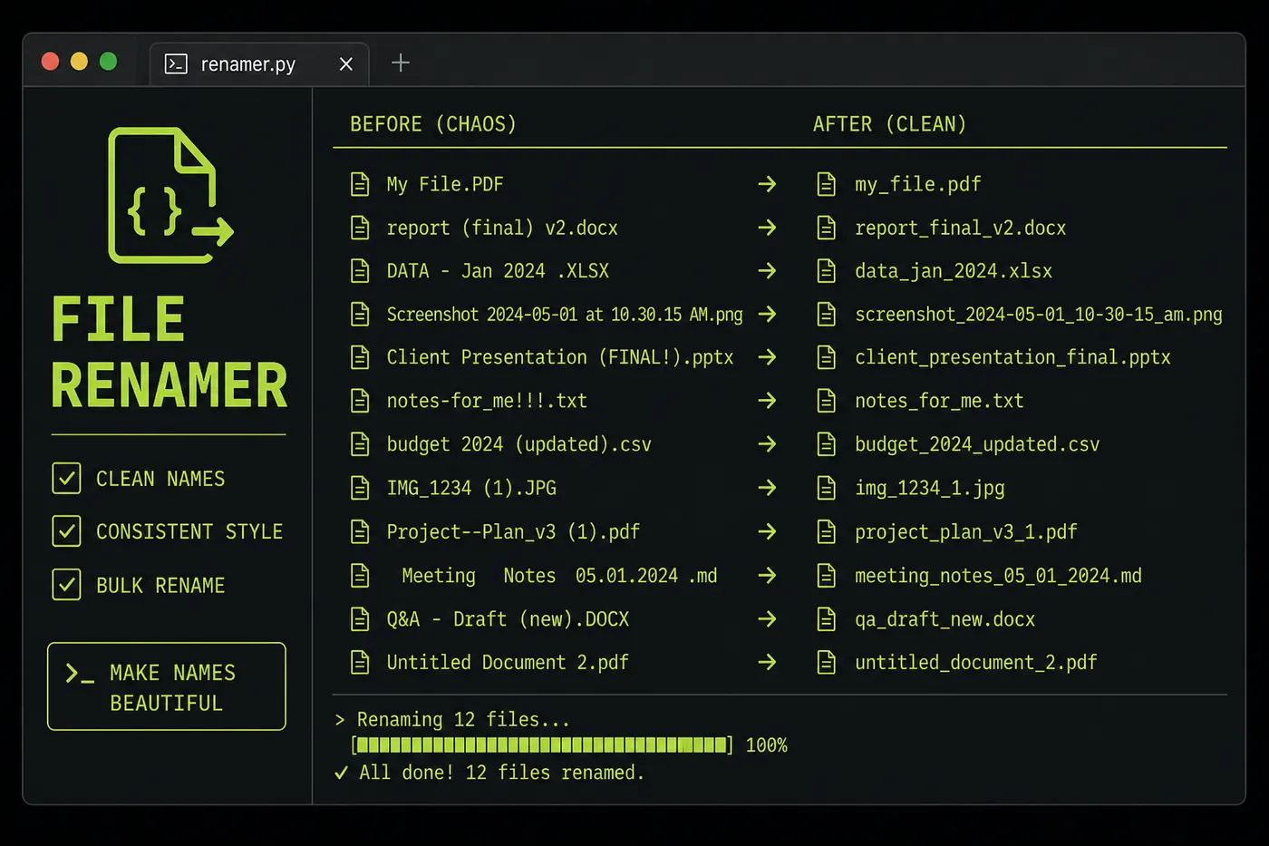
Task: Click arrow in the Screenshot 2024-05-01 row
Action: pyautogui.click(x=767, y=314)
